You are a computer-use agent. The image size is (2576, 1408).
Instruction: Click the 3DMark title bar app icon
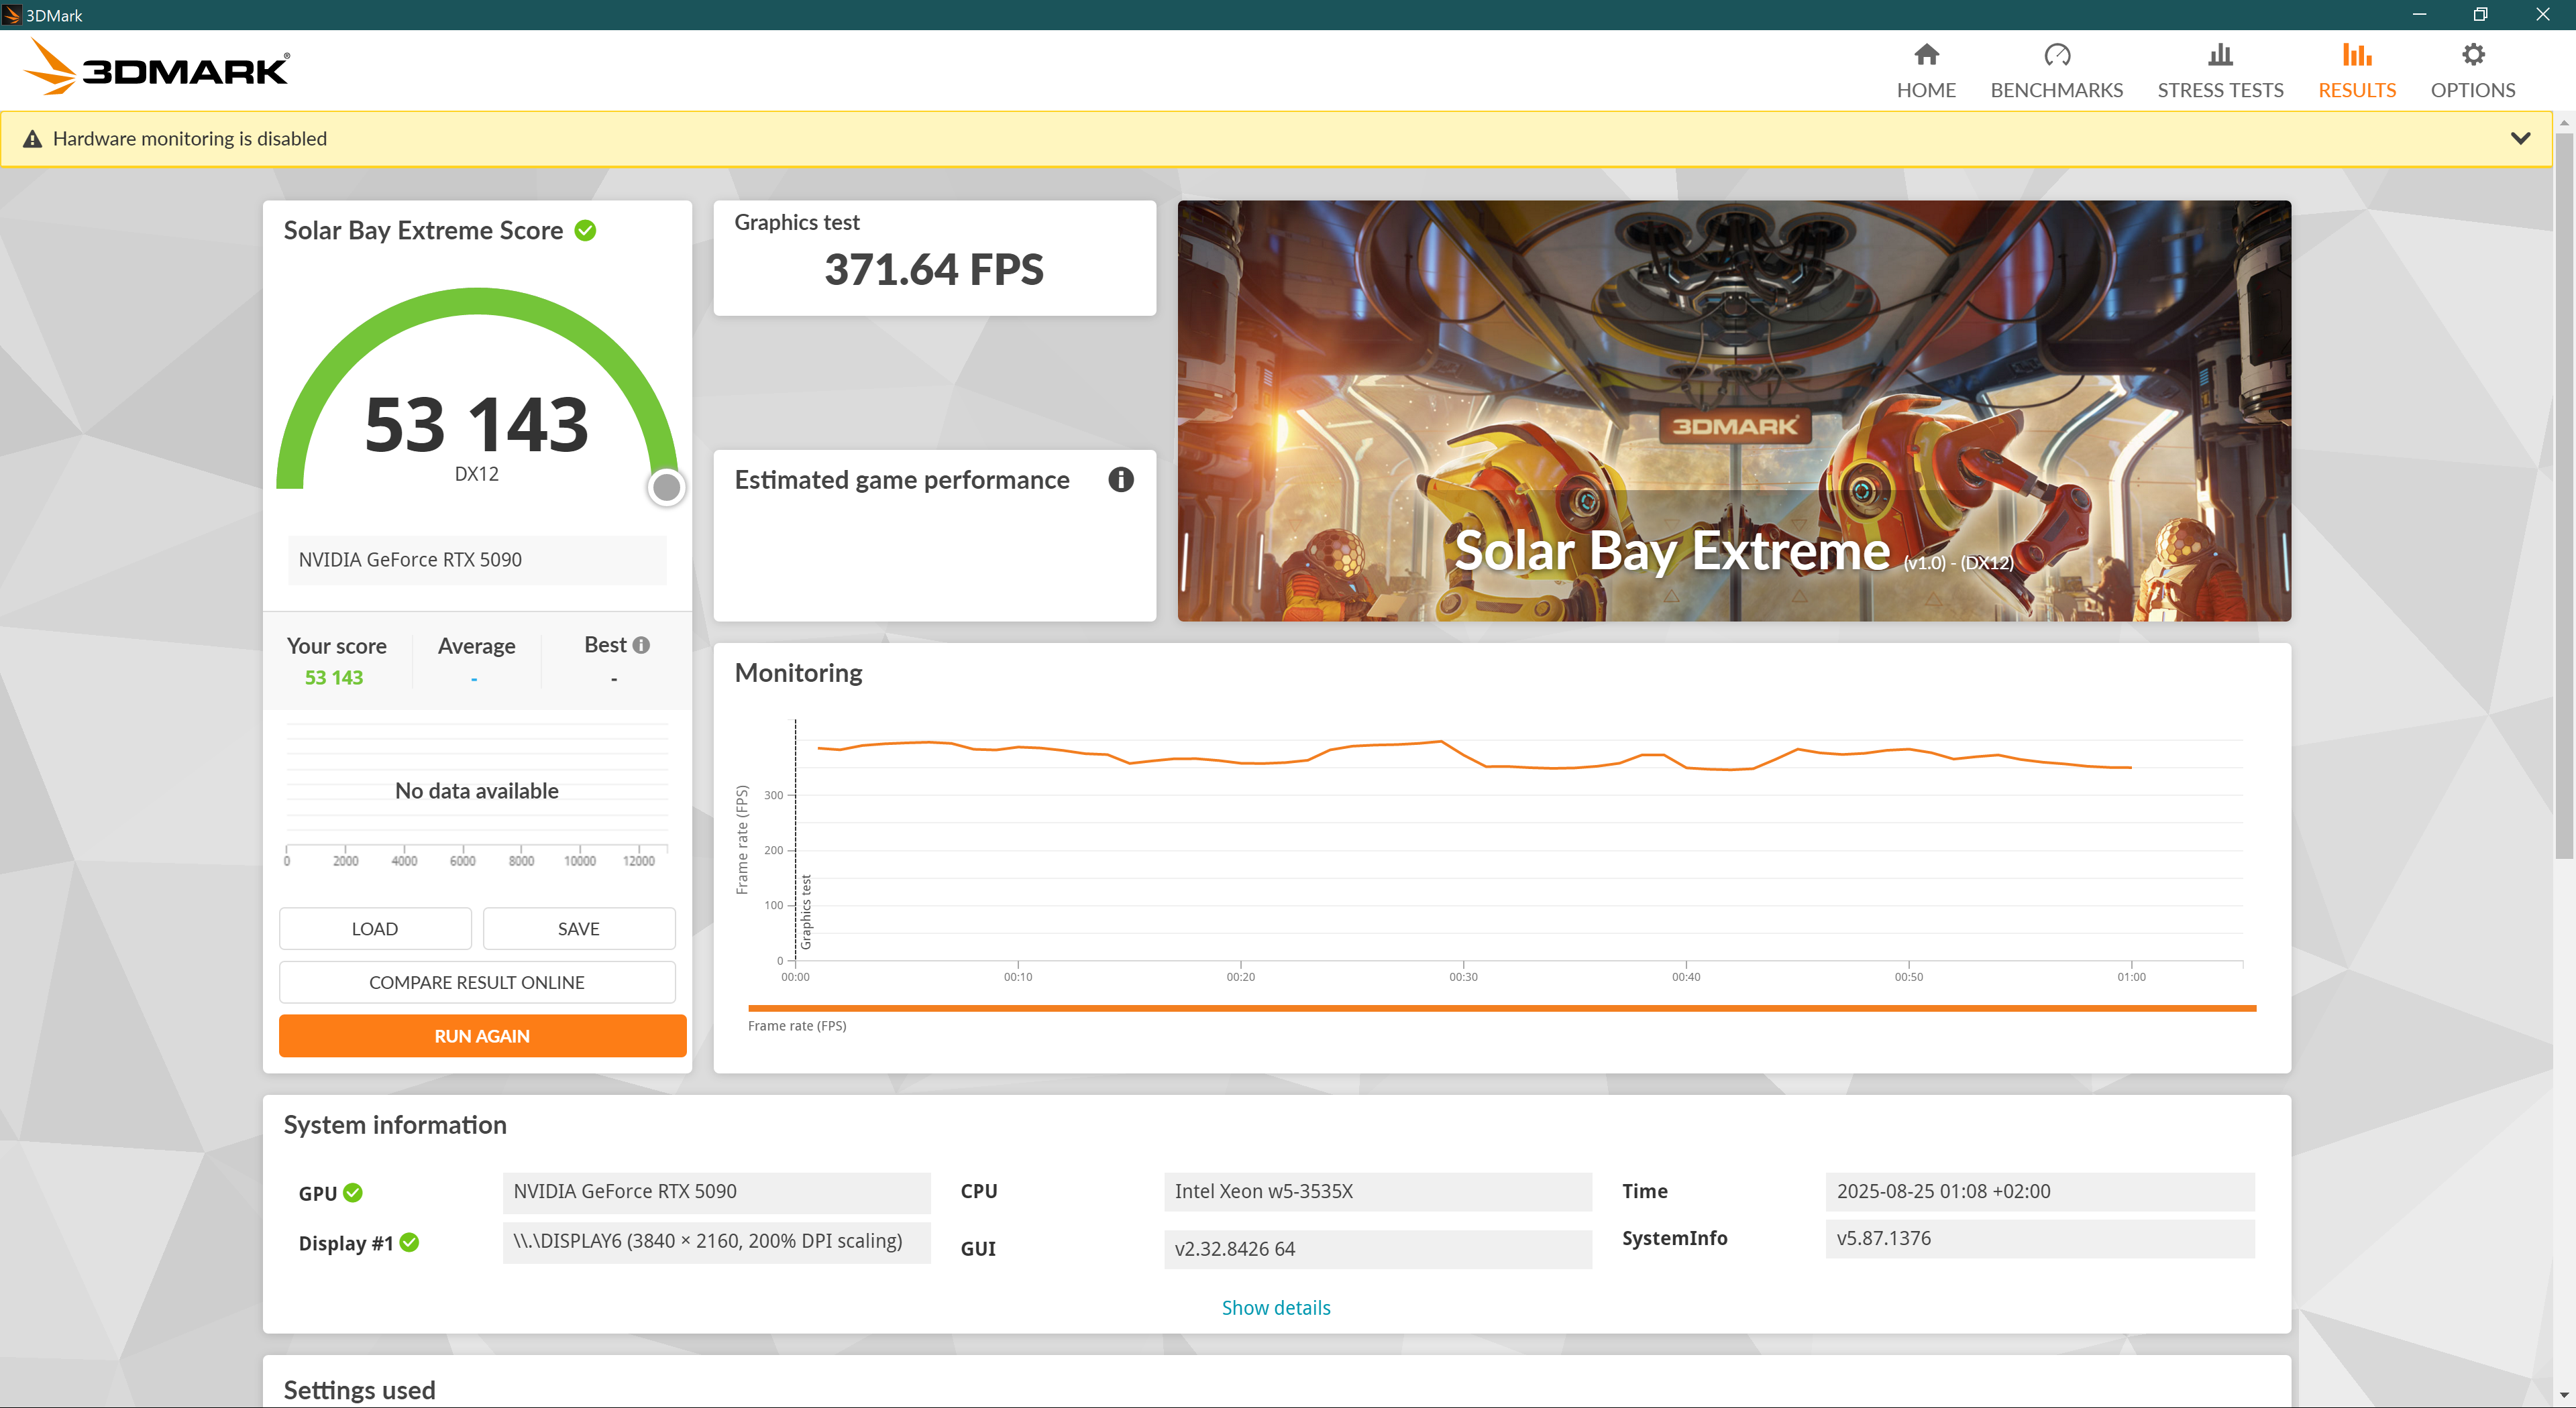click(12, 15)
